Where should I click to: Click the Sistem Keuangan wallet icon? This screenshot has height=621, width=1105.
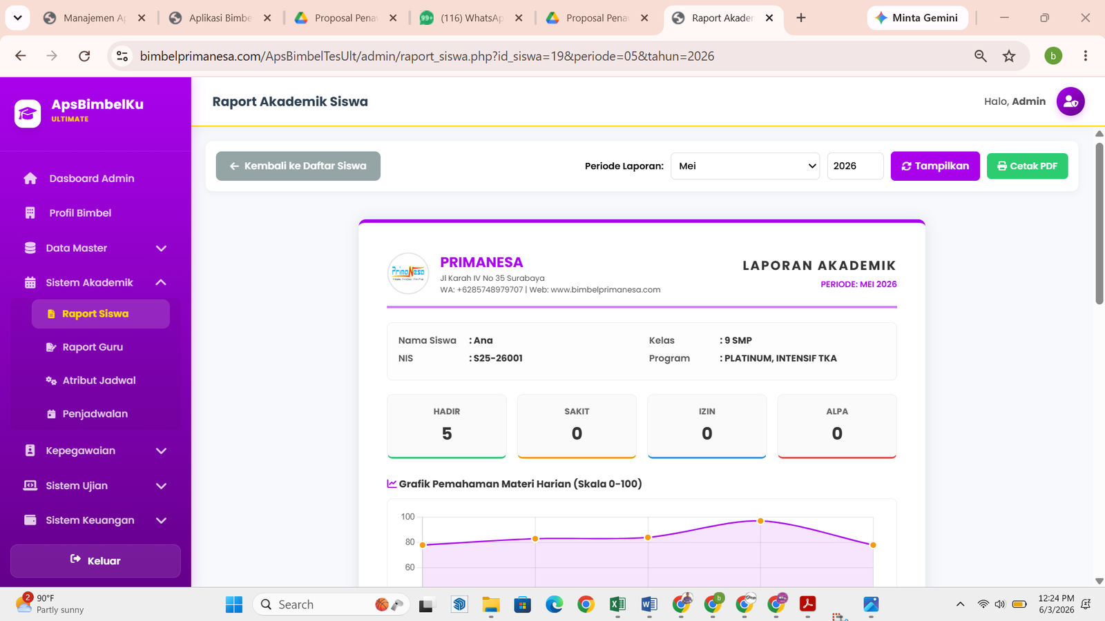[x=30, y=520]
